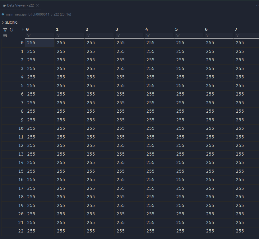Select cell in row 14, column 0
Image resolution: width=259 pixels, height=239 pixels.
40,163
